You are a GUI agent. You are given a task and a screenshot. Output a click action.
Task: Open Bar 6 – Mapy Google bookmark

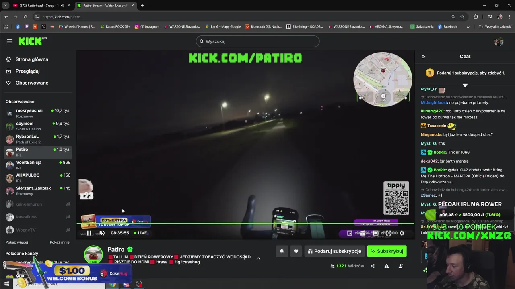(222, 27)
